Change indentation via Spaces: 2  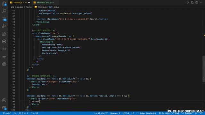pyautogui.click(x=115, y=113)
